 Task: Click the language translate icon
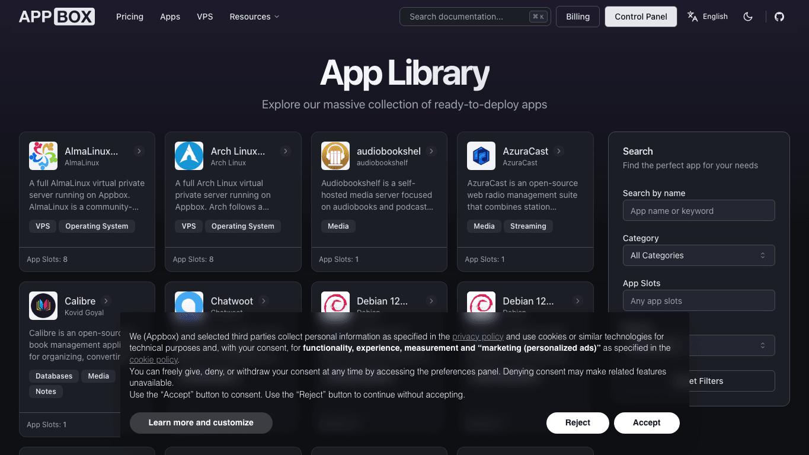[x=692, y=17]
